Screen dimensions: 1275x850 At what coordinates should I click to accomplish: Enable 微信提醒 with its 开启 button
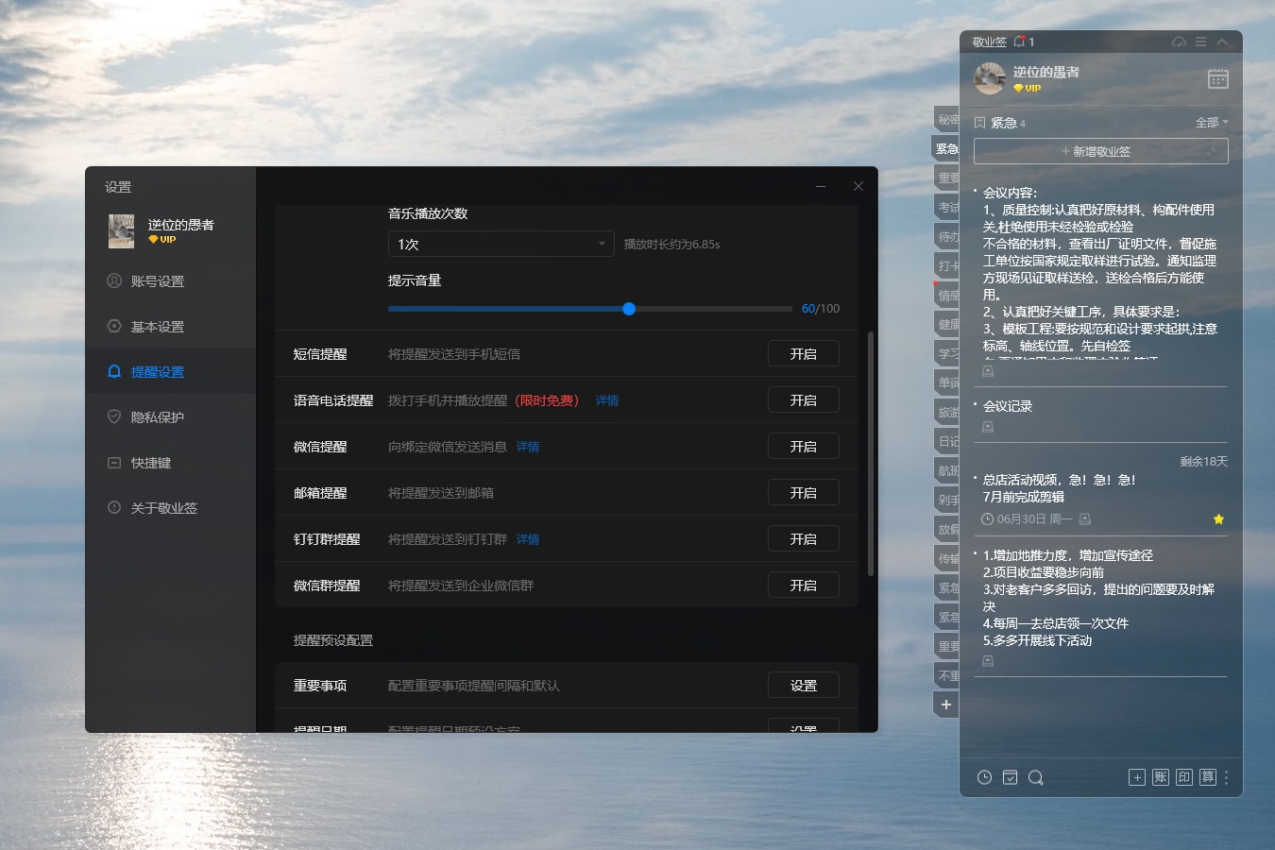(x=803, y=447)
